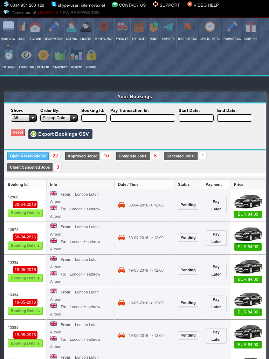Open the Zones pie chart icon
269x359 pixels.
pos(154,27)
